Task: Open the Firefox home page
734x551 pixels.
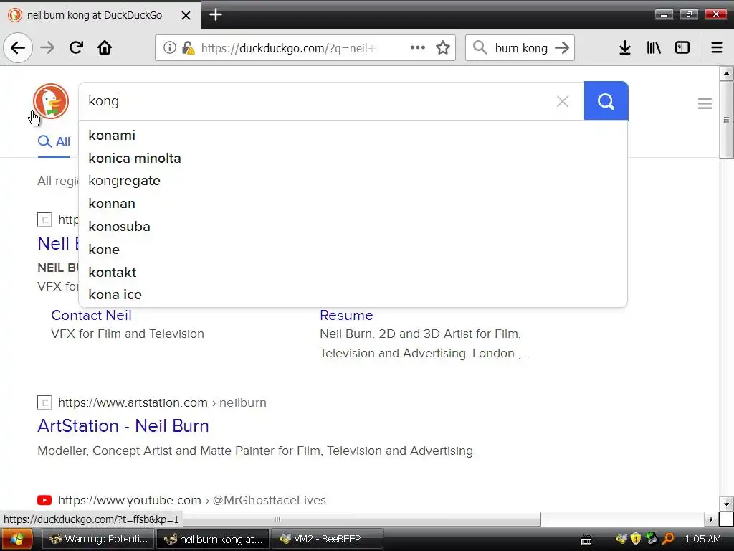Action: (x=105, y=47)
